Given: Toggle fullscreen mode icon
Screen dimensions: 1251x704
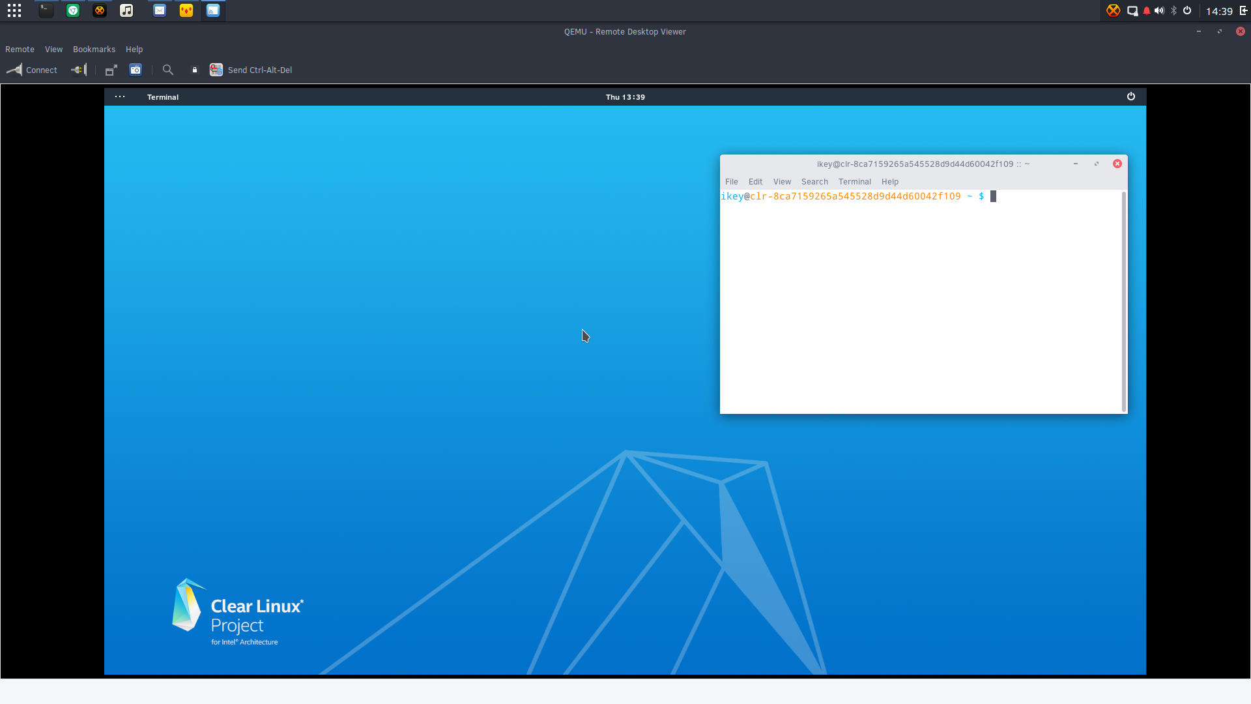Looking at the screenshot, I should click(x=111, y=70).
